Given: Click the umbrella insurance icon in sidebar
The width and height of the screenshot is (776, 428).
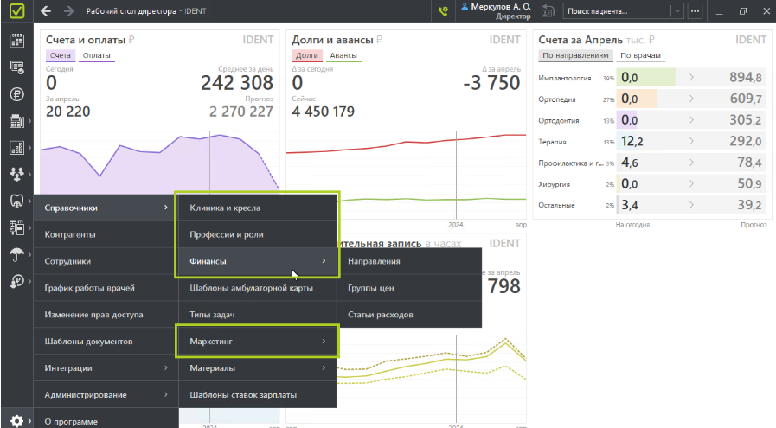Looking at the screenshot, I should point(16,254).
